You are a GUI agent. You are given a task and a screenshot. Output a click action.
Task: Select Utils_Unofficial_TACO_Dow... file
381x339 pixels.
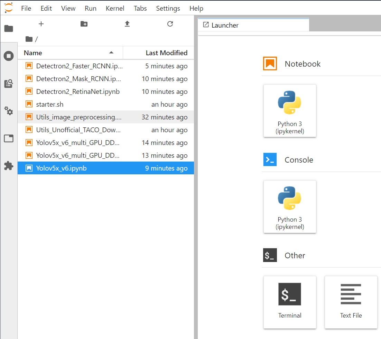[106, 130]
